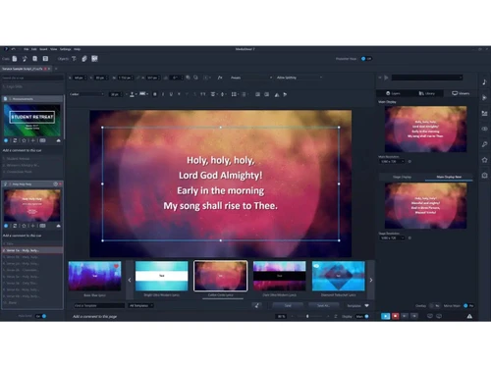Switch to the Viewers tab
Image resolution: width=491 pixels, height=368 pixels.
[x=461, y=93]
